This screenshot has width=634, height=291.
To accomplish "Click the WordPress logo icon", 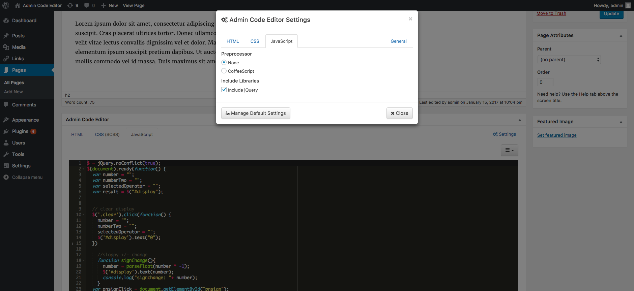I will (x=6, y=5).
